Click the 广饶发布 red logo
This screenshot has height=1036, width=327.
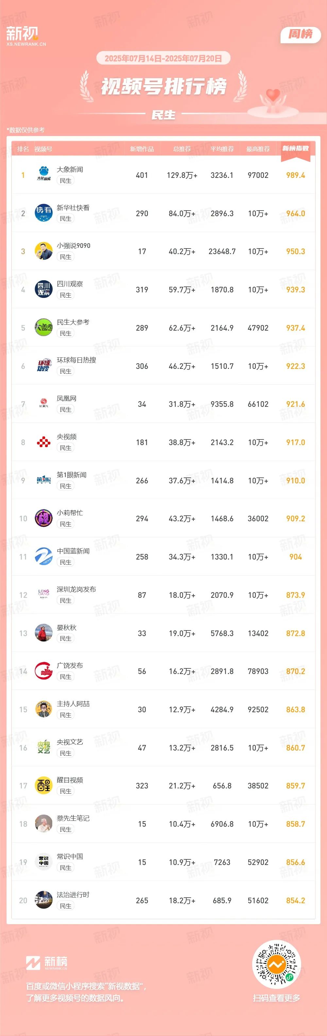coord(44,671)
